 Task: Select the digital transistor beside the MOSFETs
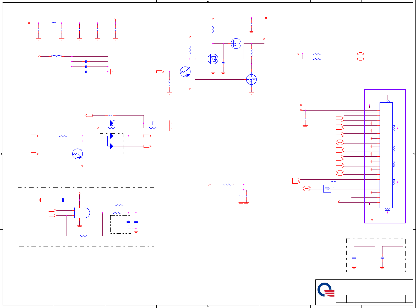click(x=185, y=72)
